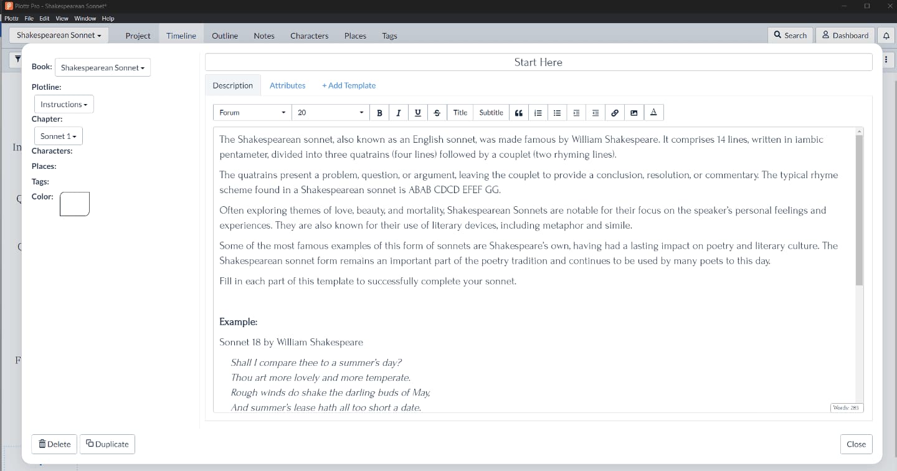Click 'Fill in each part of this template' sentence
The width and height of the screenshot is (897, 471).
[368, 281]
